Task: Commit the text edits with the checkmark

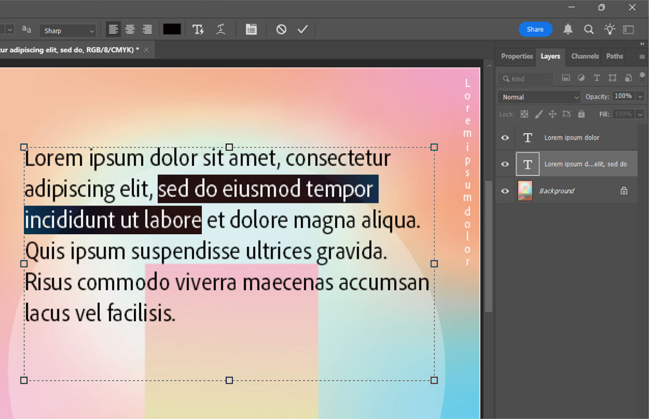Action: [302, 29]
